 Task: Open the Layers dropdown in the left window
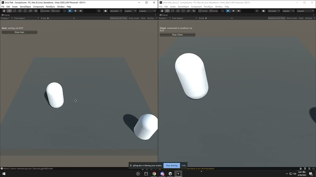click(131, 11)
